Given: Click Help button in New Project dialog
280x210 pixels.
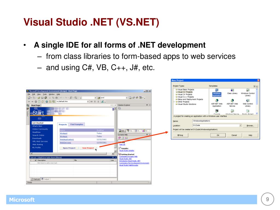Looking at the screenshot, I should (250, 135).
